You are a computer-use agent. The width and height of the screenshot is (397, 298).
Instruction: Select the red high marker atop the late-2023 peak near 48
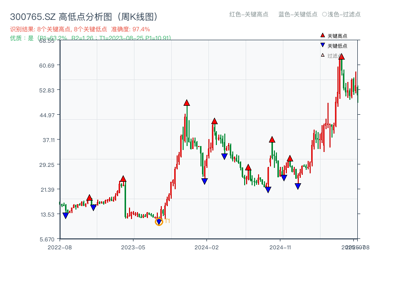tap(187, 103)
